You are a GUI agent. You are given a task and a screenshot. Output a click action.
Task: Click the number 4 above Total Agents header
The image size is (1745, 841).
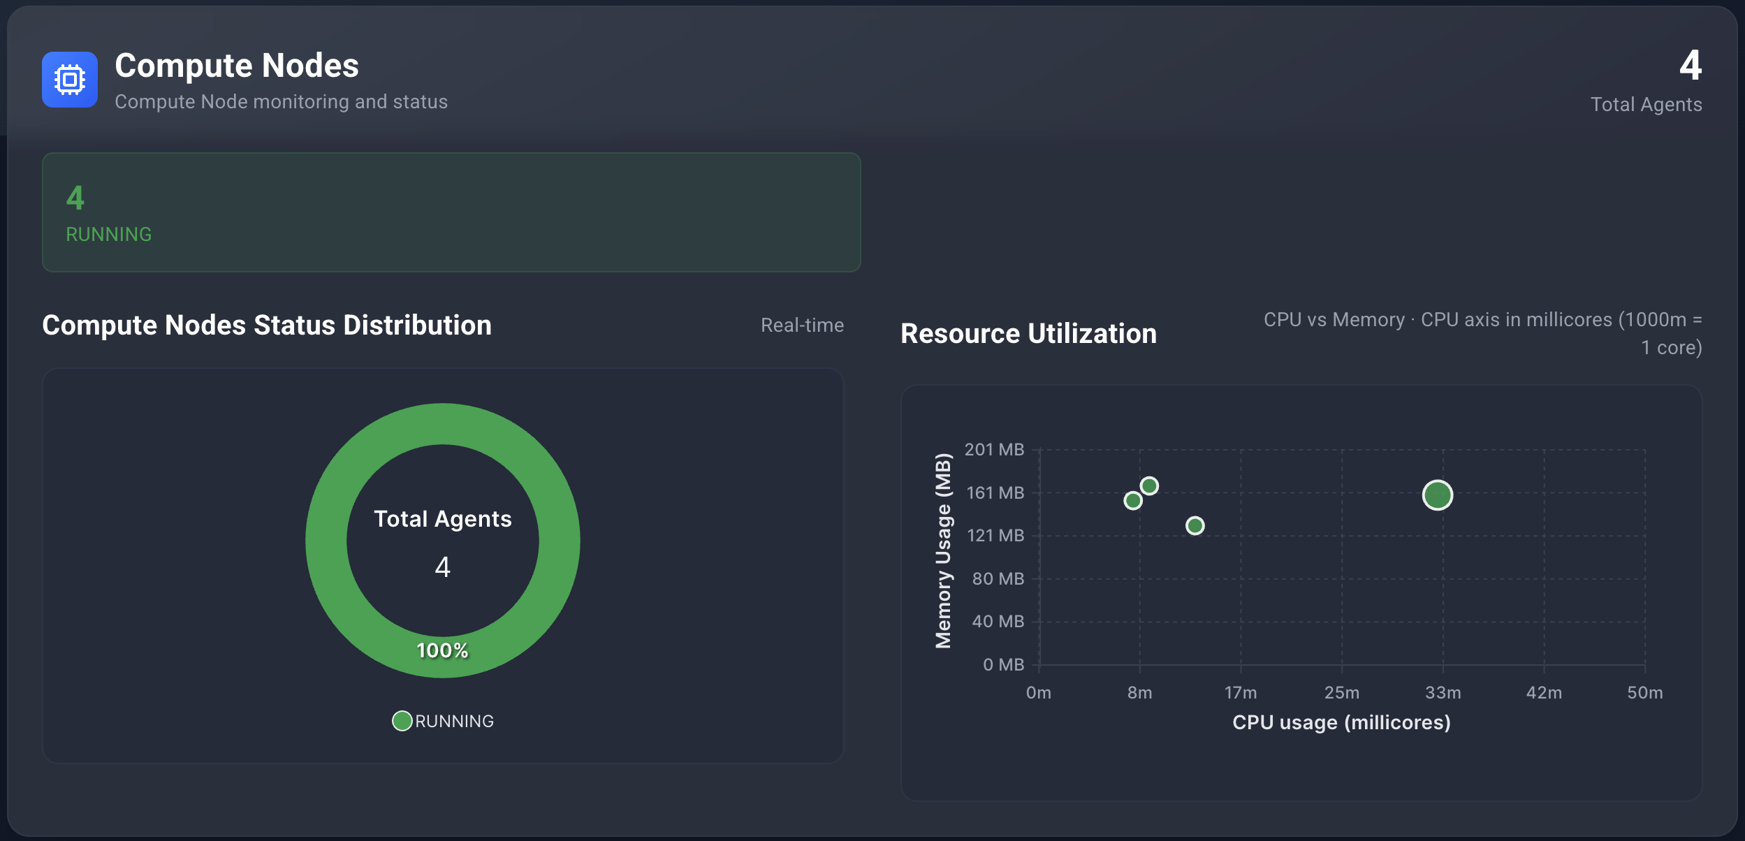[x=1691, y=65]
